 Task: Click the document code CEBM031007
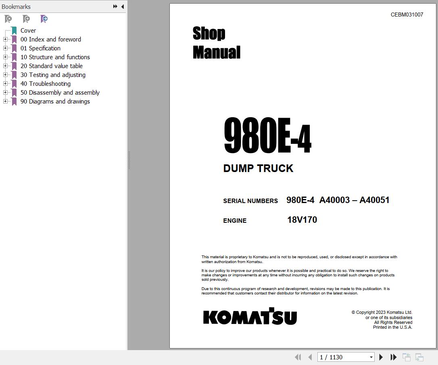click(x=407, y=15)
